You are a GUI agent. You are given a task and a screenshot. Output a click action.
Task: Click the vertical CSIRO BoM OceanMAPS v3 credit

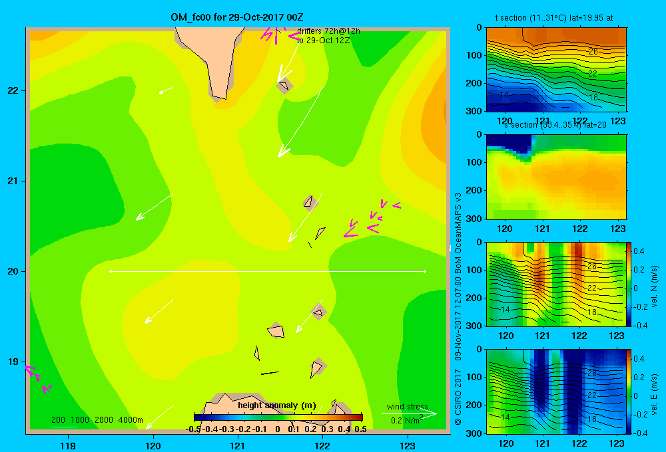point(458,308)
